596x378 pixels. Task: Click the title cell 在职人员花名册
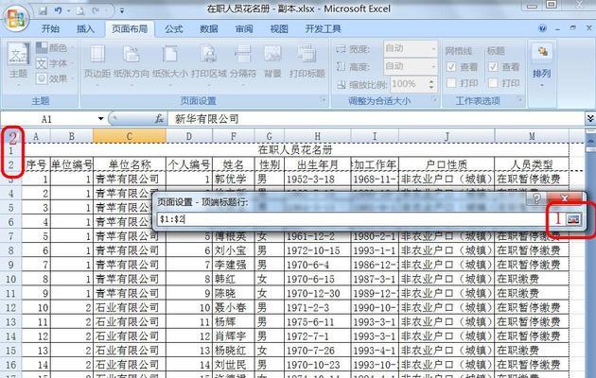(295, 150)
